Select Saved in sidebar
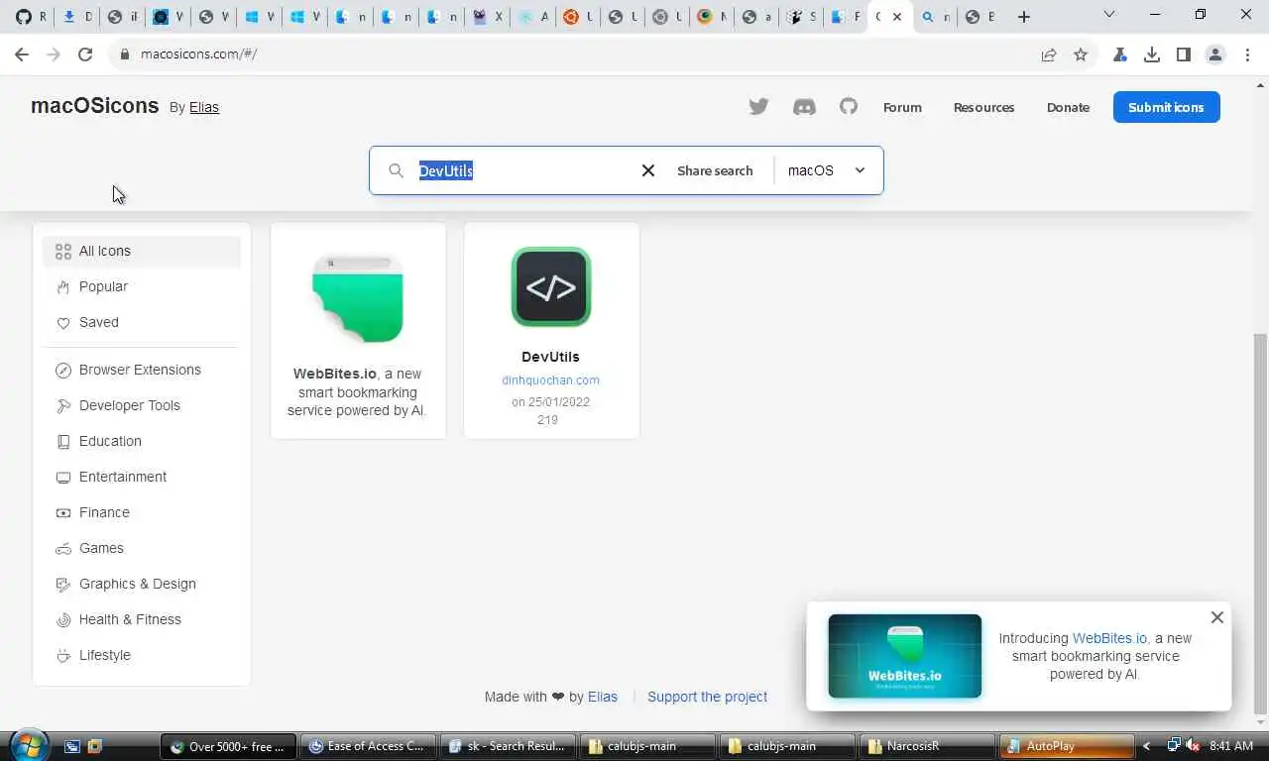The image size is (1269, 761). click(142, 322)
